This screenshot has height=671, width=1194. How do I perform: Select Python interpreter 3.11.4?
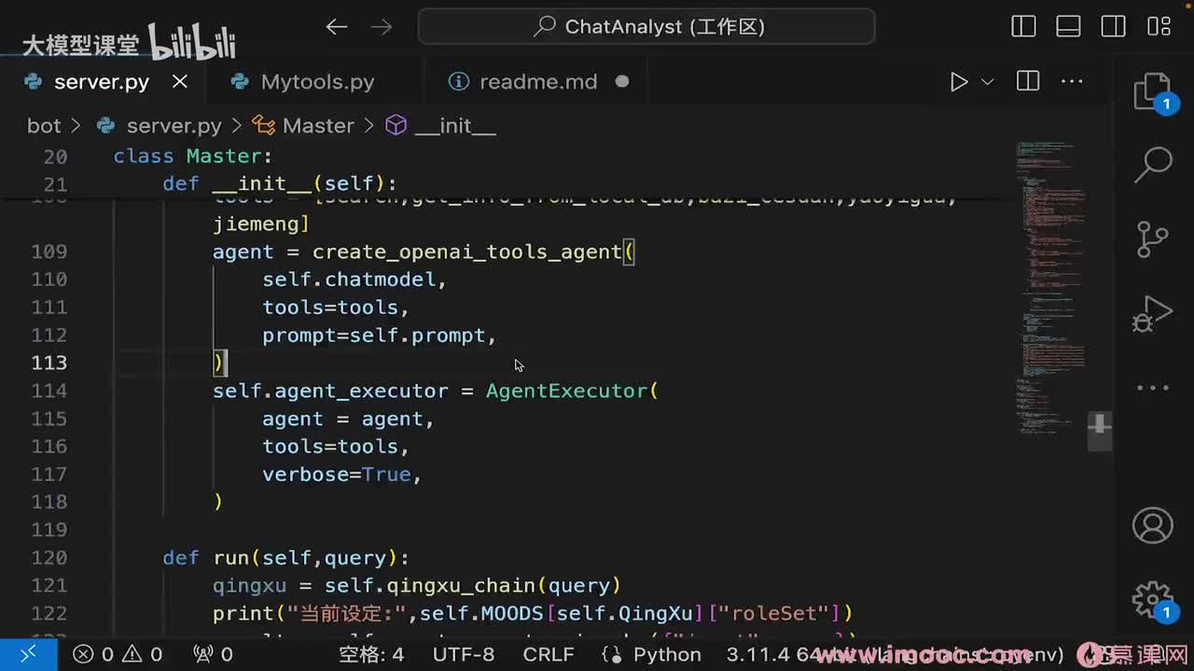coord(895,654)
